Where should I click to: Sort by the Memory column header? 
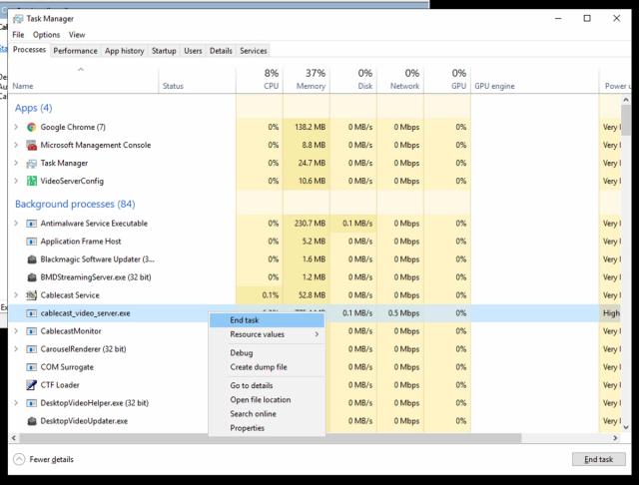tap(307, 80)
